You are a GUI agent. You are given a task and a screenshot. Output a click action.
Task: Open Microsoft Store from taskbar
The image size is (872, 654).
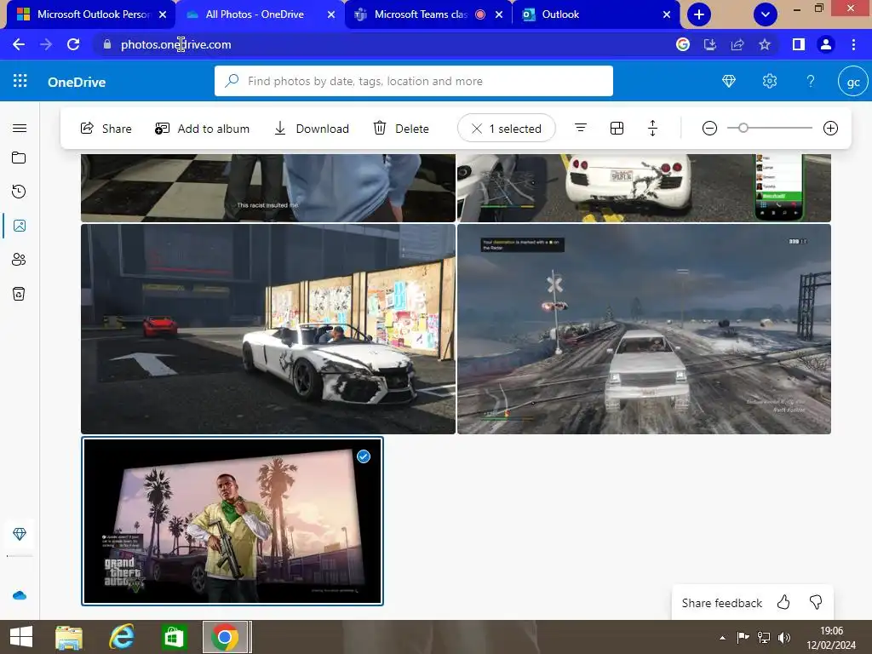(x=174, y=637)
